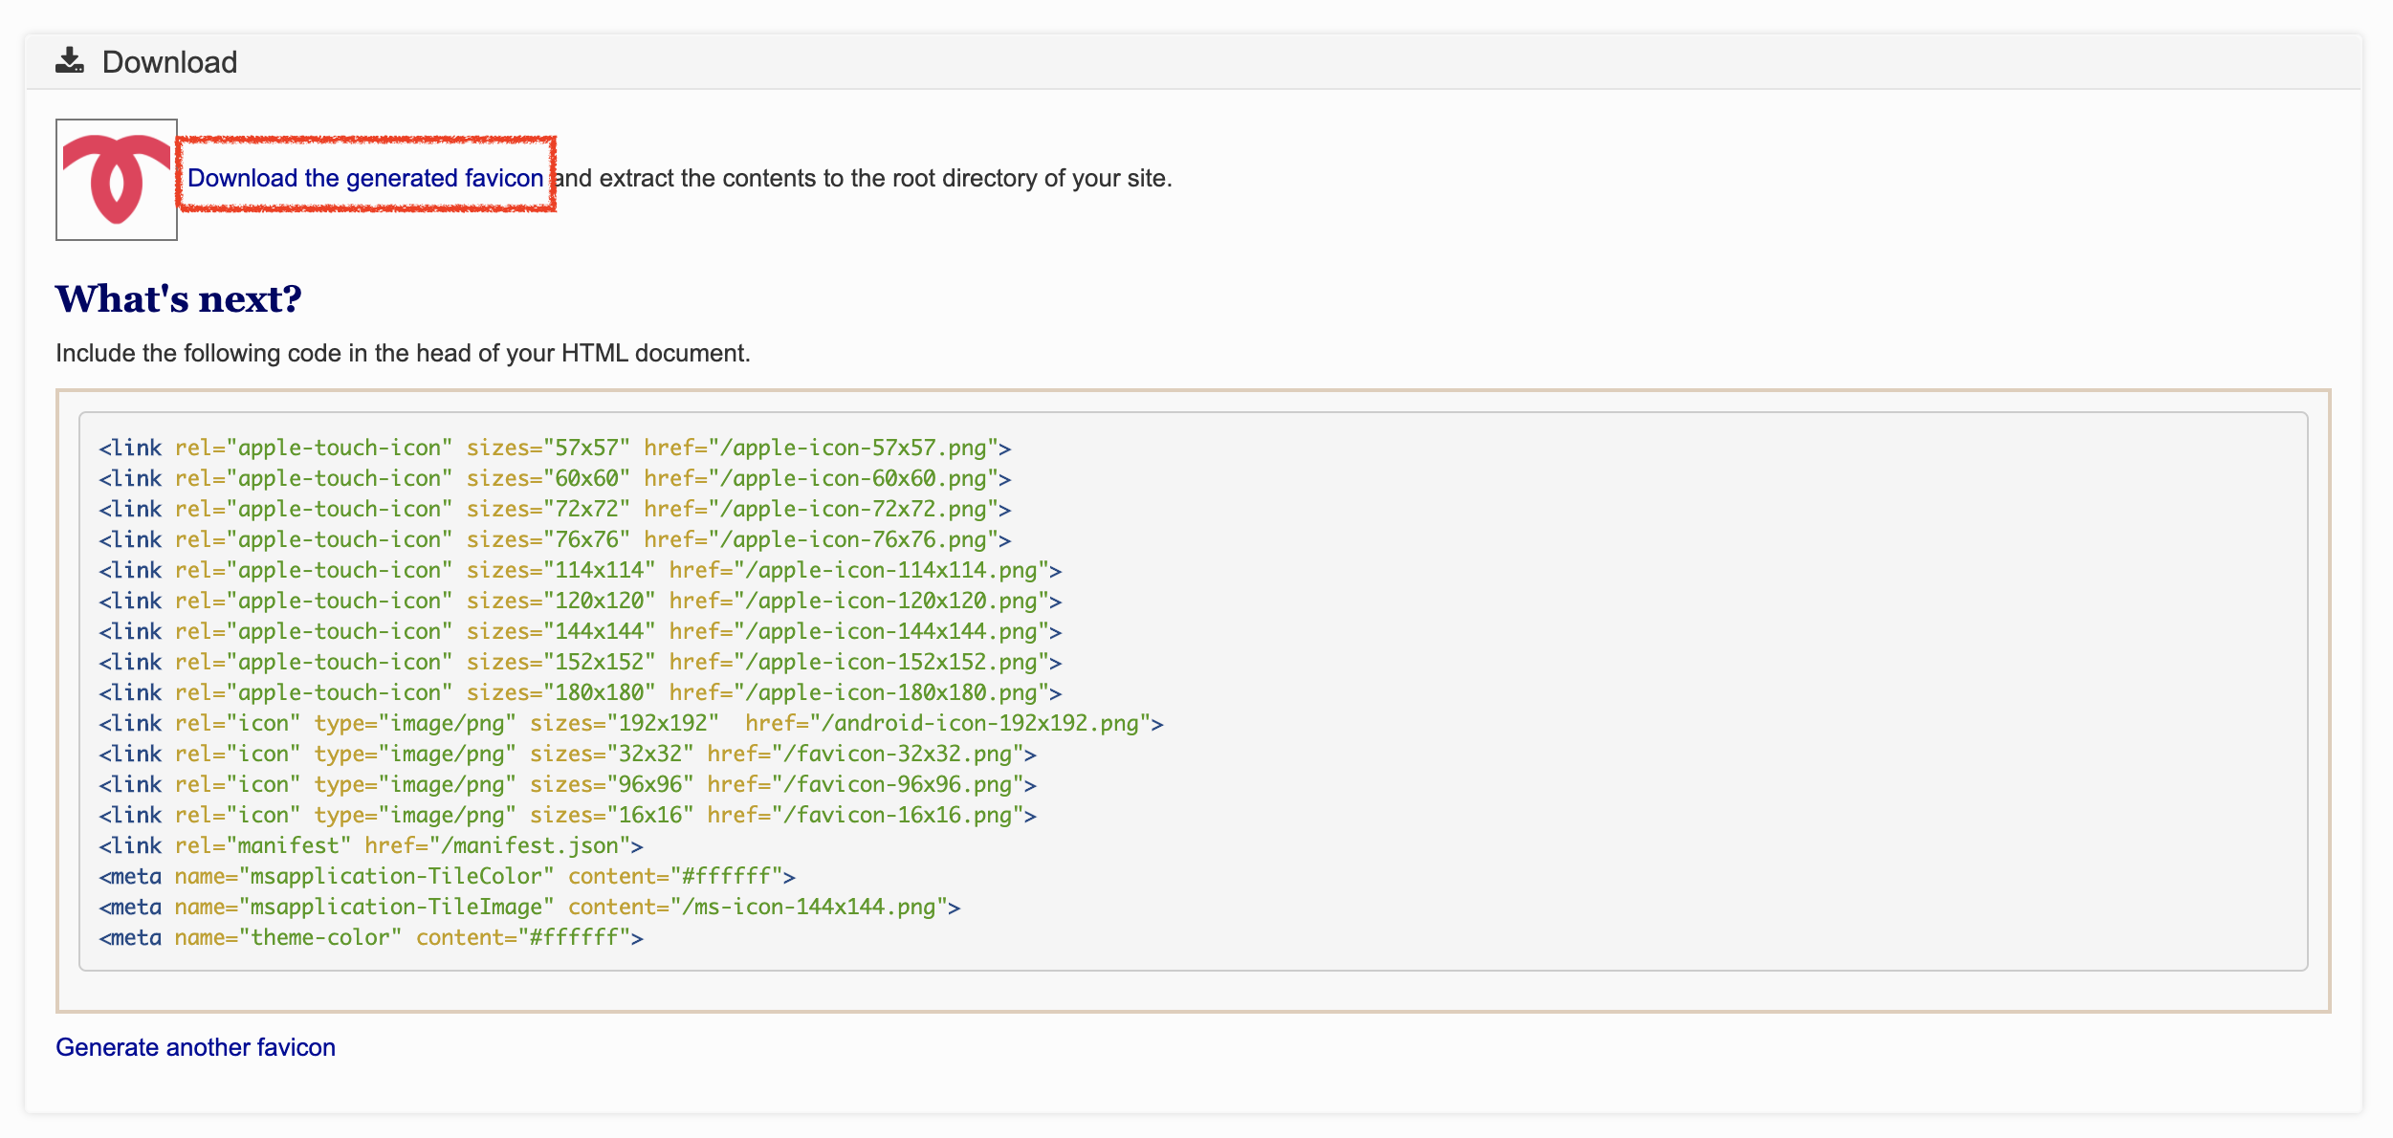The width and height of the screenshot is (2393, 1138).
Task: Click the red favicon preview thumbnail
Action: pos(116,180)
